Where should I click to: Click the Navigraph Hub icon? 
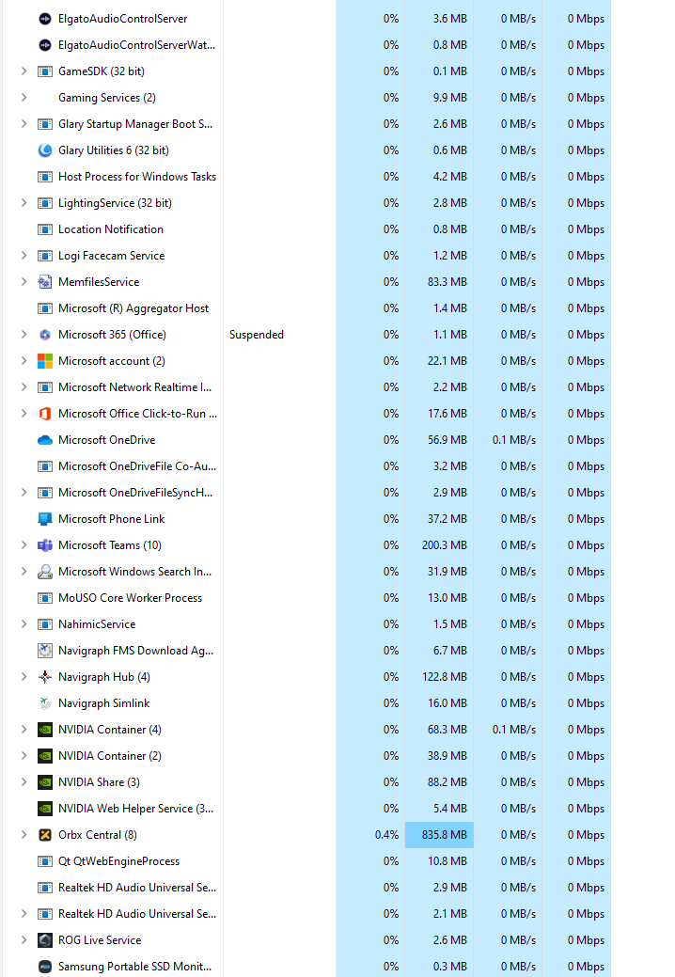45,677
